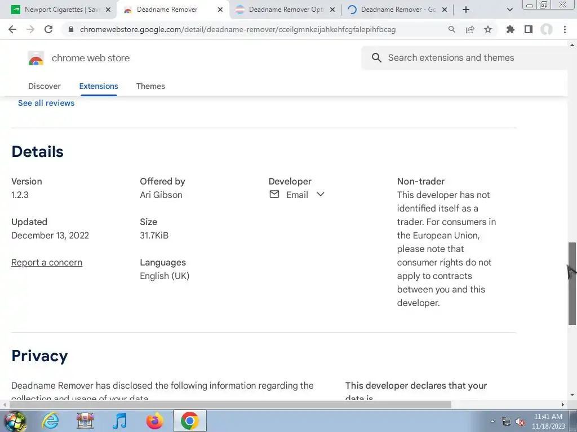Click the Chrome taskbar button
Viewport: 577px width, 432px height.
[x=189, y=421]
